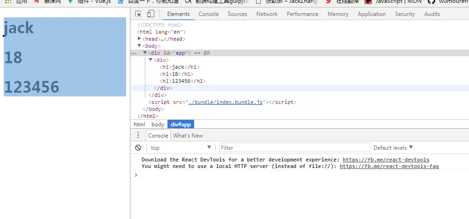Clear console using the ban icon
This screenshot has width=469, height=219.
[138, 148]
